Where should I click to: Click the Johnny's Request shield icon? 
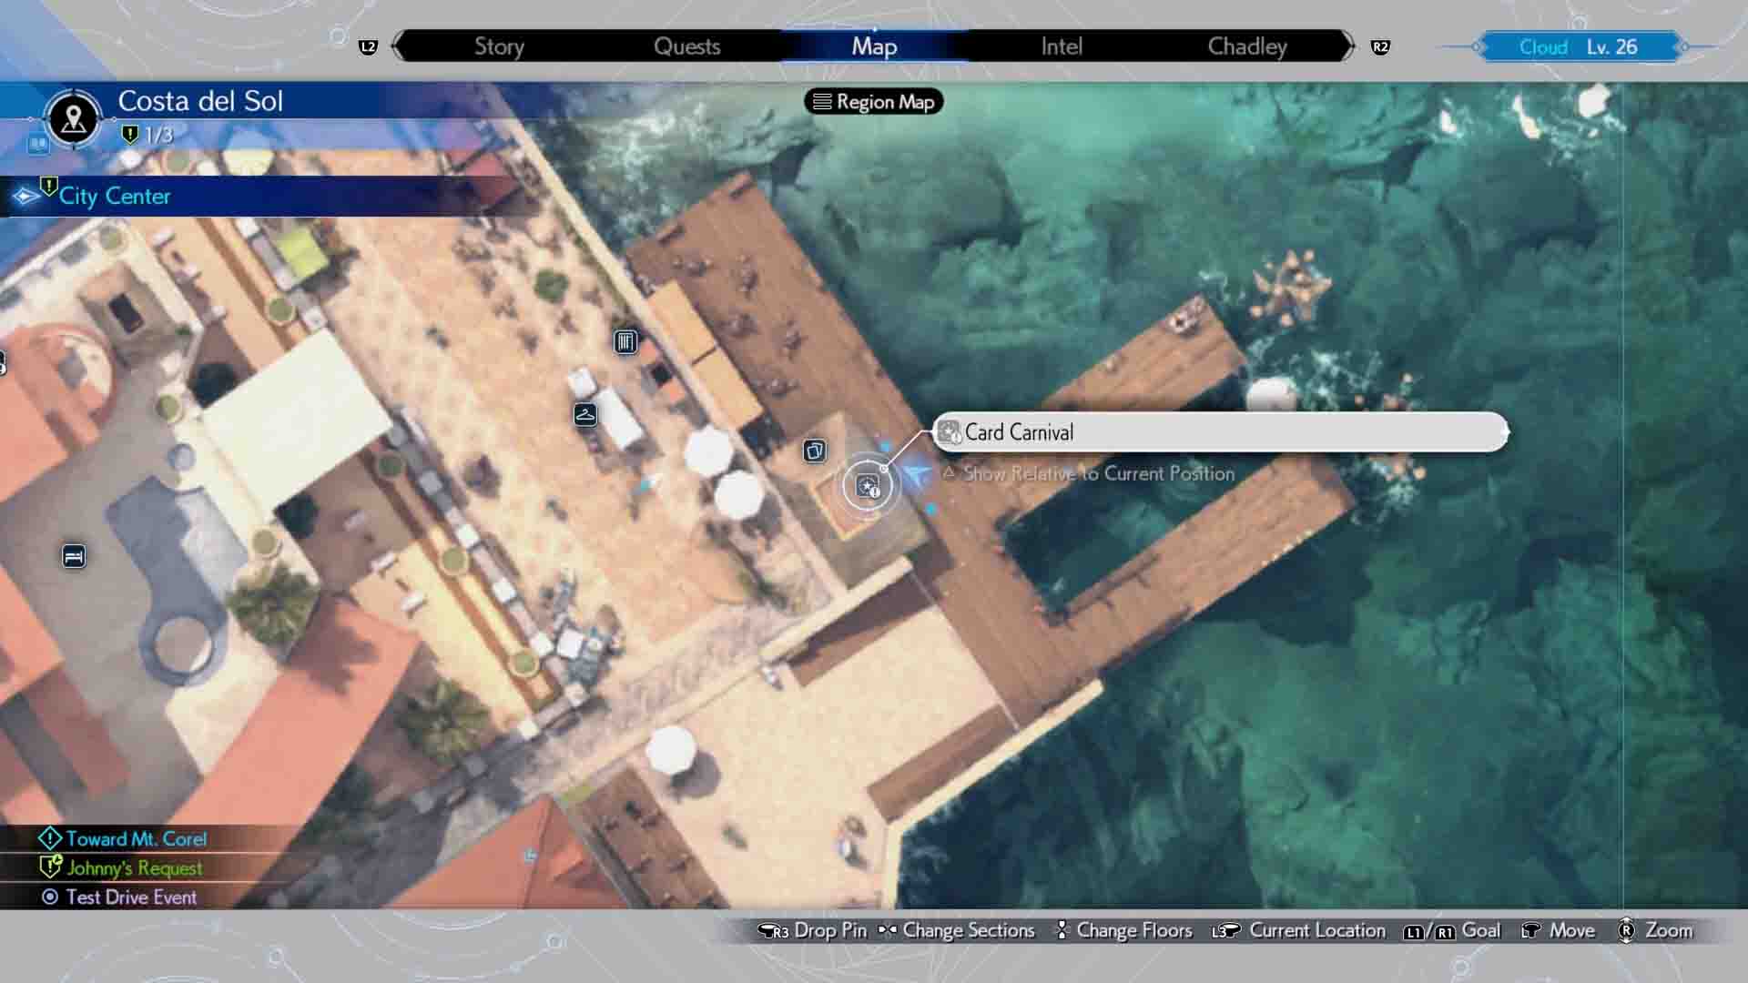point(51,867)
